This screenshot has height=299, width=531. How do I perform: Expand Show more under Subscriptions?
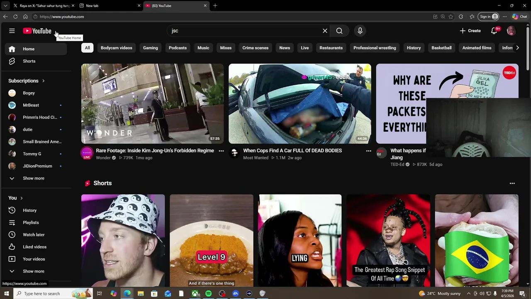click(36, 178)
